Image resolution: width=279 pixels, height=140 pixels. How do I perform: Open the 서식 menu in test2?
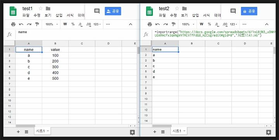207,15
